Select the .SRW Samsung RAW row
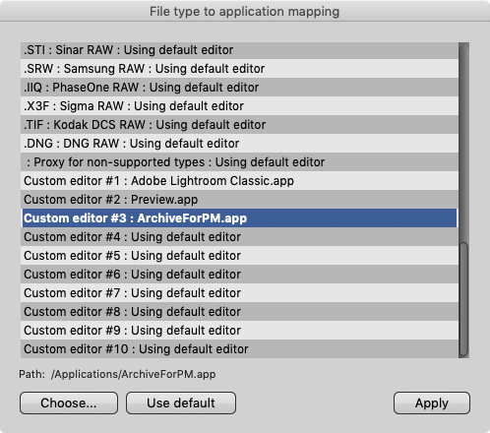Screen dimensions: 490x433 click(x=239, y=69)
